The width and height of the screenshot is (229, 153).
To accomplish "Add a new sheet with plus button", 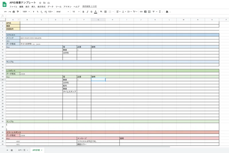I will pos(7,150).
